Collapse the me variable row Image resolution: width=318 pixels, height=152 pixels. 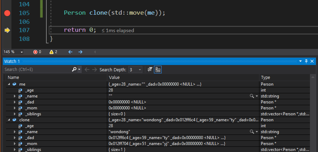(x=9, y=84)
